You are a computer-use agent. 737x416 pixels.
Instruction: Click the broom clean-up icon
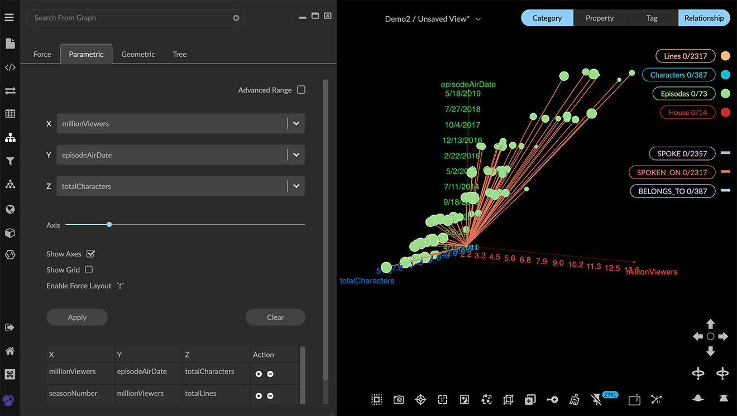click(574, 399)
